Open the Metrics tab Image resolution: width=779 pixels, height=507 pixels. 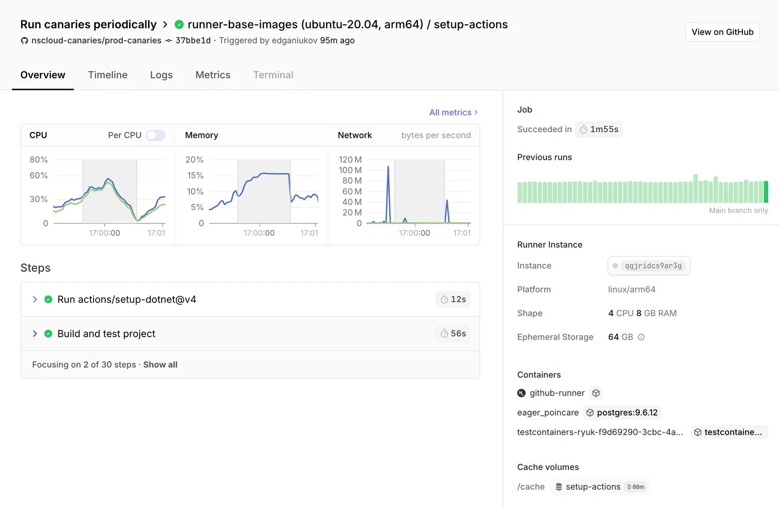click(x=213, y=75)
